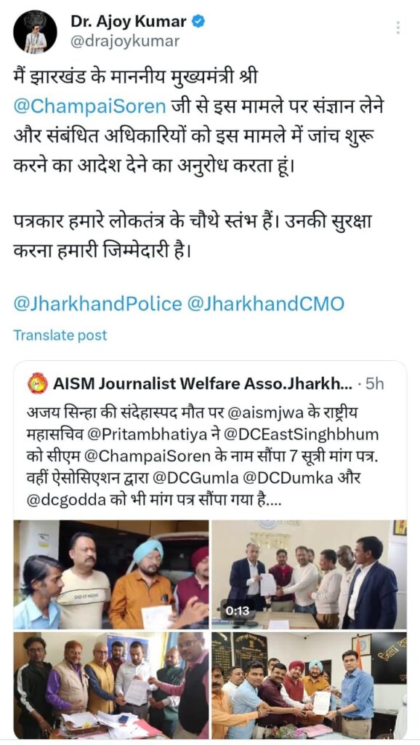View bottom-right photo at district office
The height and width of the screenshot is (745, 420).
(310, 685)
